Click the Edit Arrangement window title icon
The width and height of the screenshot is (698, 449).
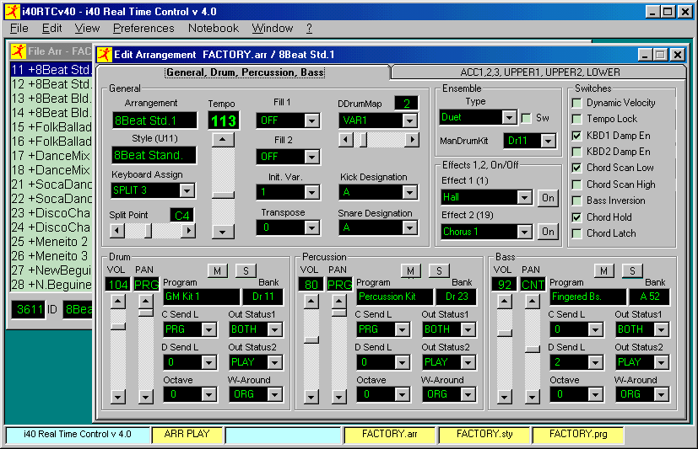[x=105, y=55]
